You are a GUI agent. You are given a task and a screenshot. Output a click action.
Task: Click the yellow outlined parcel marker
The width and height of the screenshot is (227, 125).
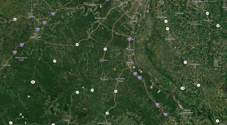115,69
